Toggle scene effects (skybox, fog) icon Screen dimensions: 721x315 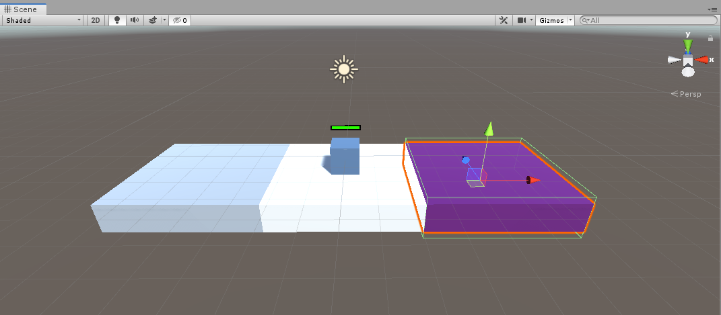pyautogui.click(x=153, y=20)
